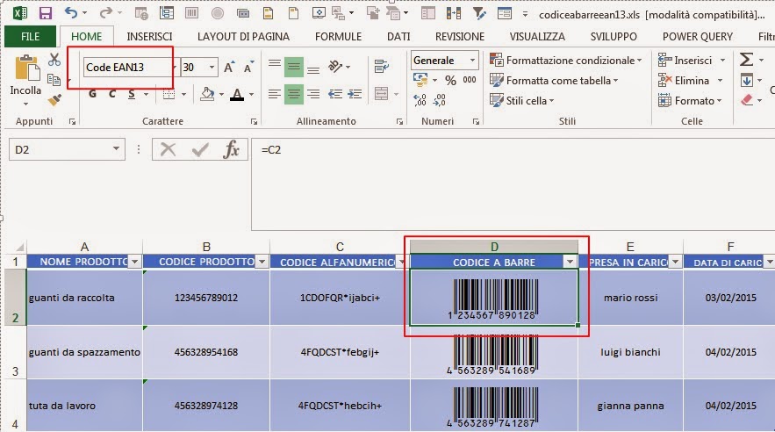Switch to DATI tab
The width and height of the screenshot is (775, 432).
tap(398, 37)
